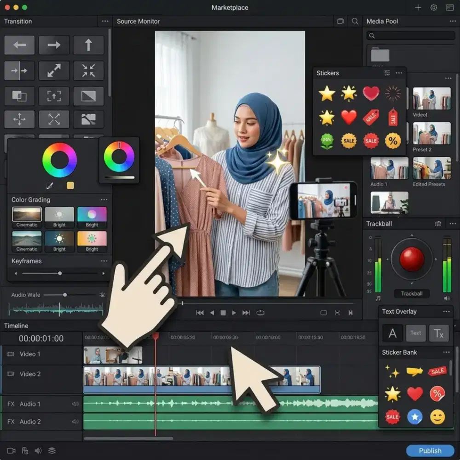Screen dimensions: 460x460
Task: Add the percent sticker in Stickers panel
Action: coord(393,141)
